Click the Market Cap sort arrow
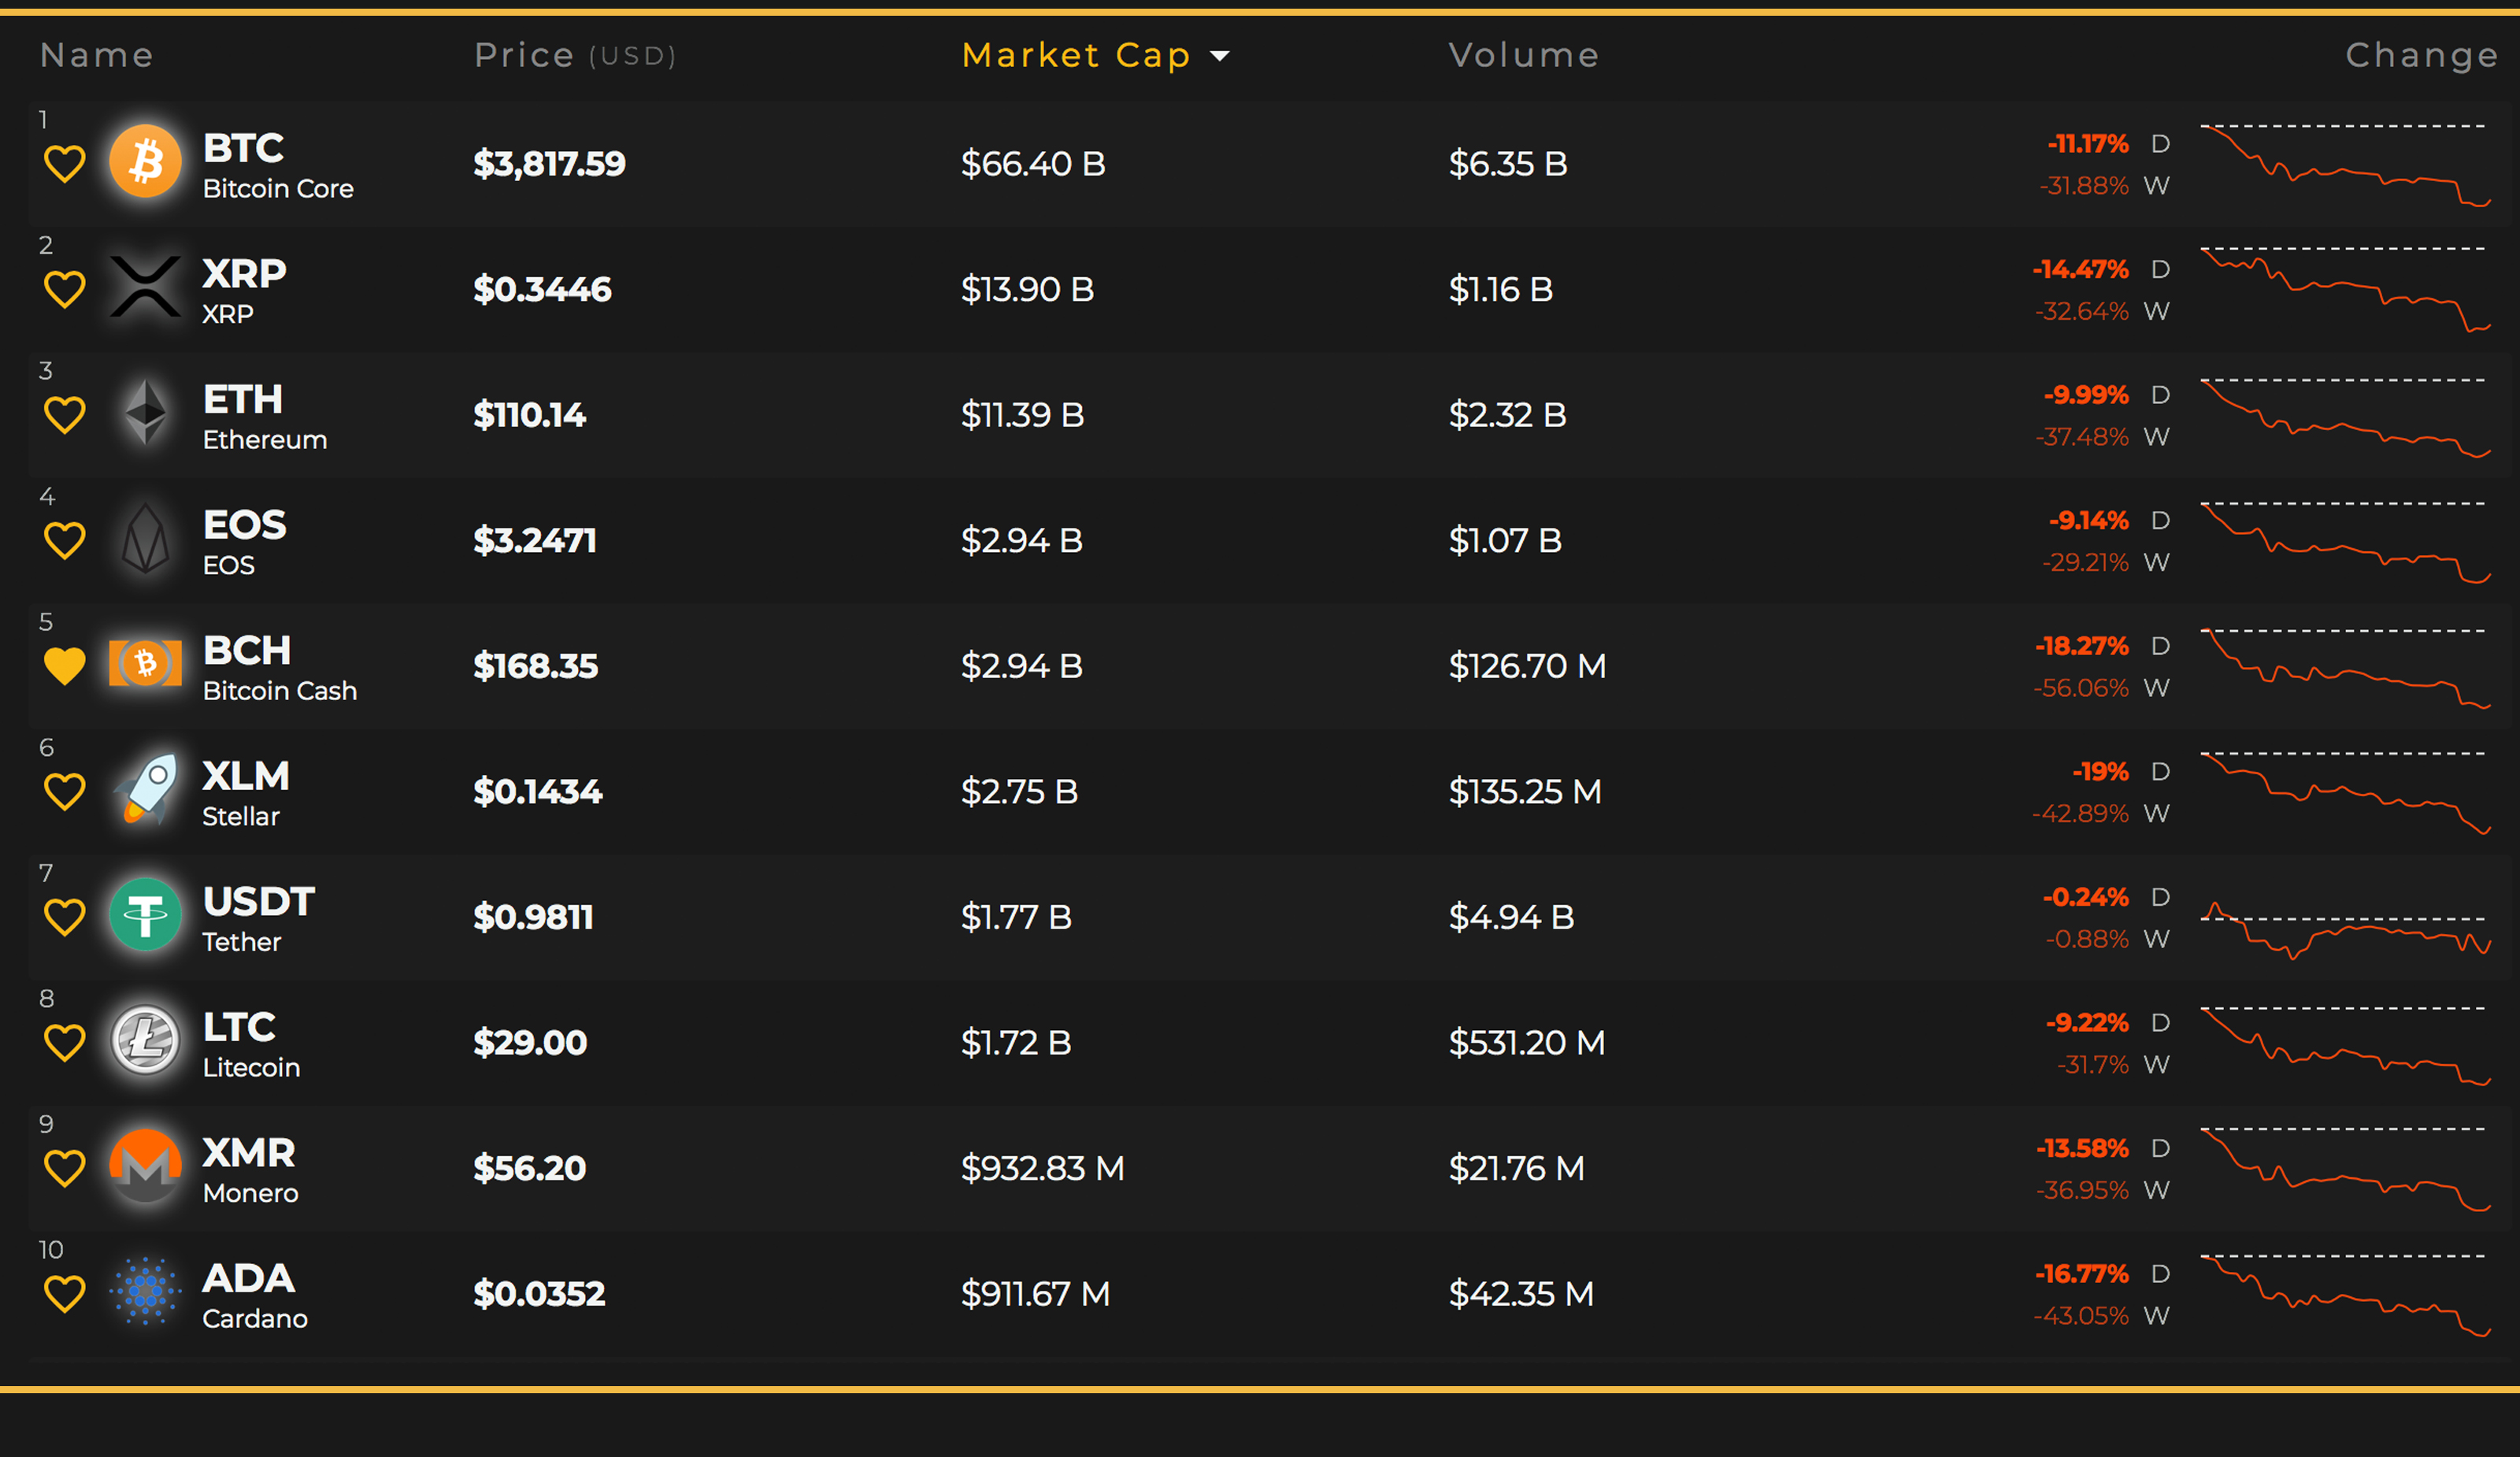The width and height of the screenshot is (2520, 1457). [1219, 56]
